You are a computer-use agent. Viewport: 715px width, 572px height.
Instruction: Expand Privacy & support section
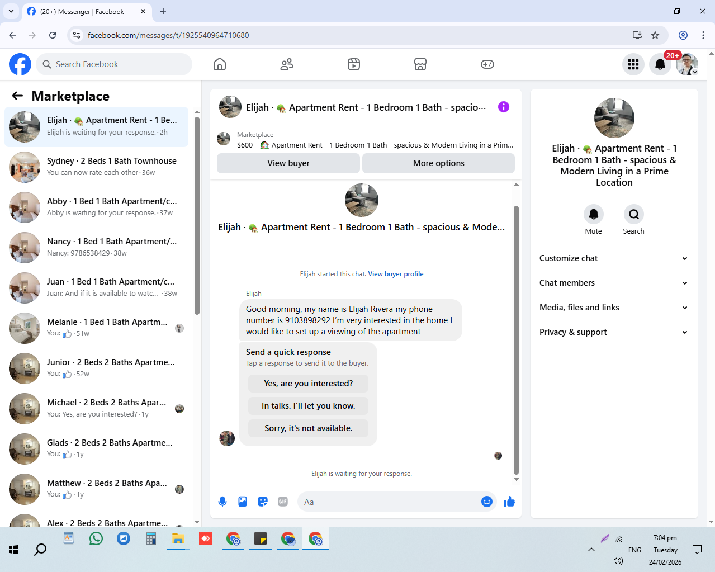pyautogui.click(x=614, y=332)
